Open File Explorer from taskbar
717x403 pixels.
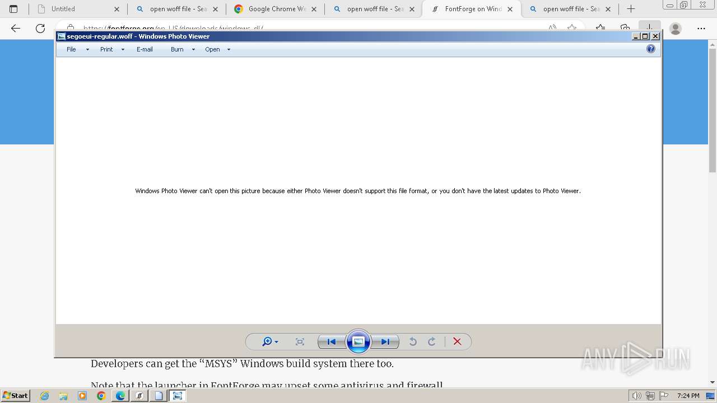click(x=63, y=396)
